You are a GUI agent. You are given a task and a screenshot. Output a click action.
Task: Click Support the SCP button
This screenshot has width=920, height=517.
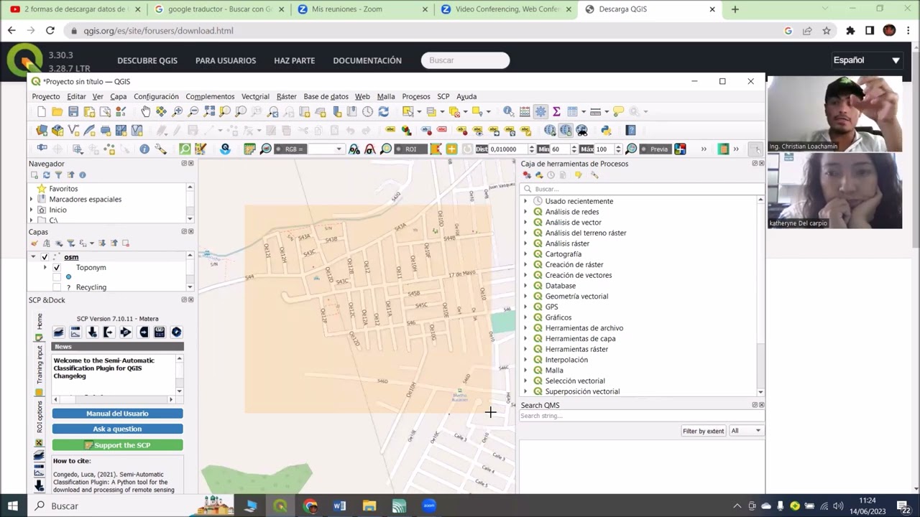(117, 445)
